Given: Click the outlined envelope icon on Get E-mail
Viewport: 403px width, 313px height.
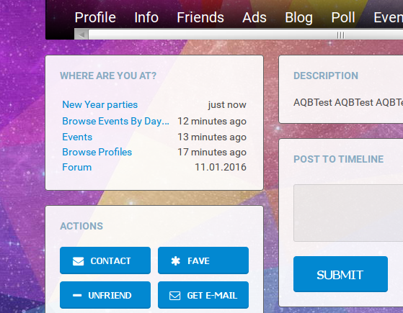Looking at the screenshot, I should pos(174,296).
